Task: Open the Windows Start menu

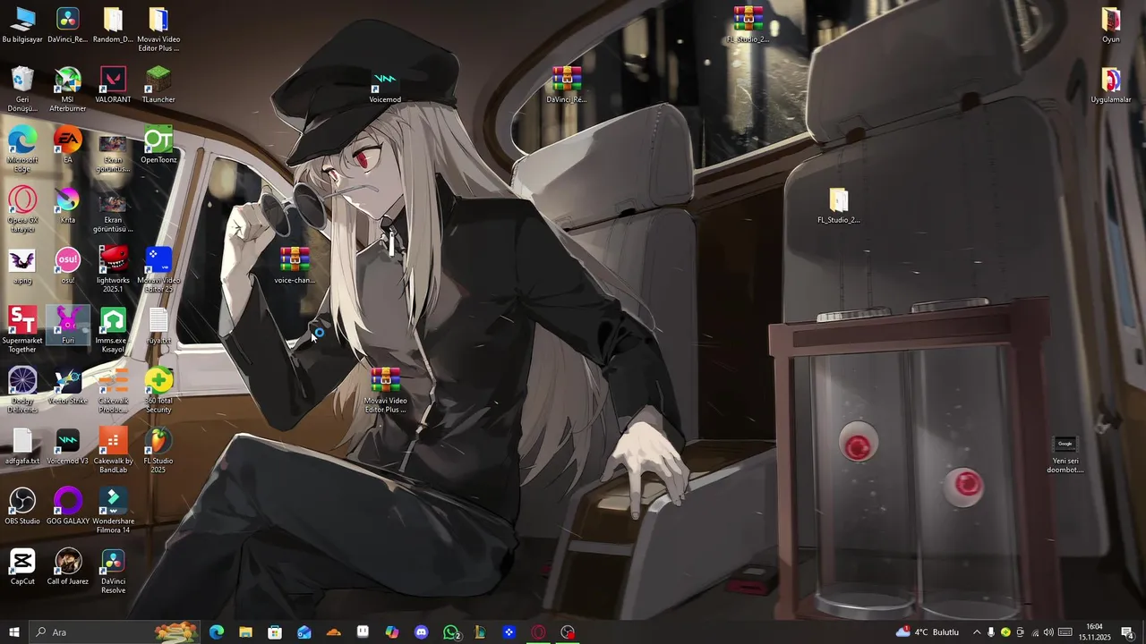Action: tap(14, 632)
